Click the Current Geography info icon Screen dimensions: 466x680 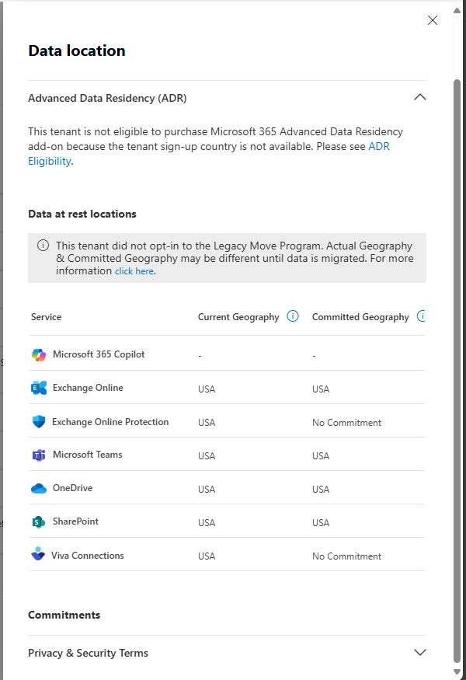point(293,316)
